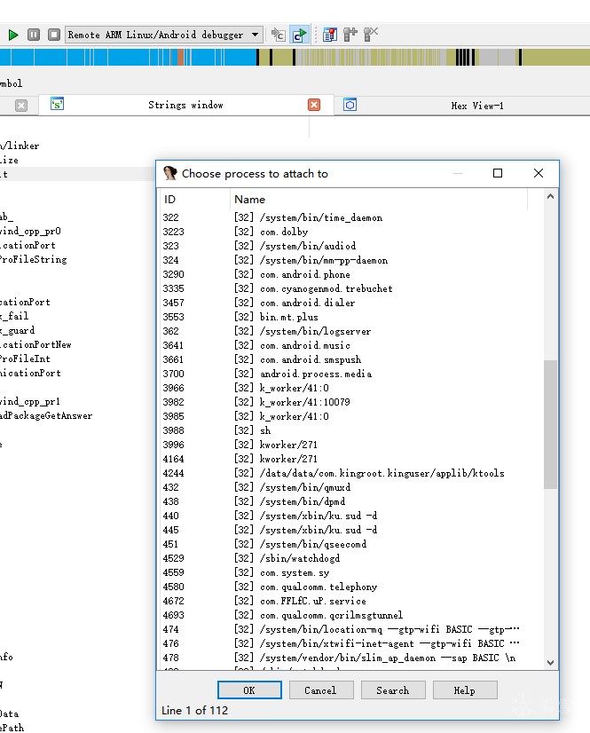Viewport: 590px width, 733px height.
Task: Select process 4244 kingroot ktools
Action: click(x=351, y=473)
